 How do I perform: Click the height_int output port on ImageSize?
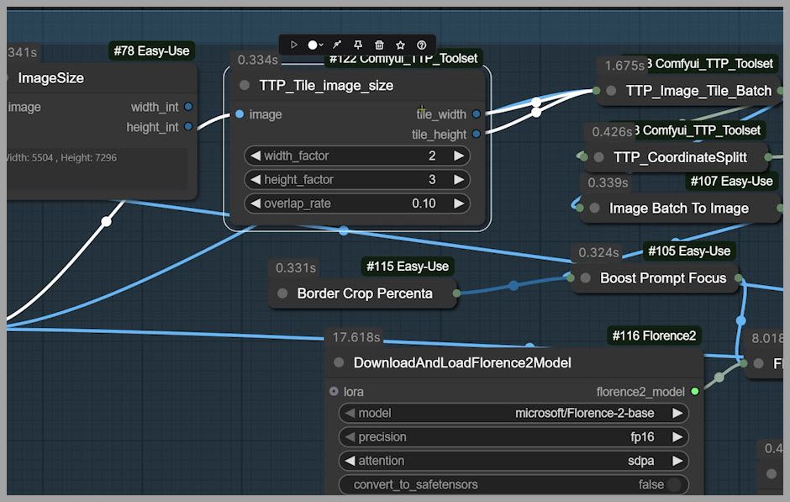pyautogui.click(x=188, y=126)
